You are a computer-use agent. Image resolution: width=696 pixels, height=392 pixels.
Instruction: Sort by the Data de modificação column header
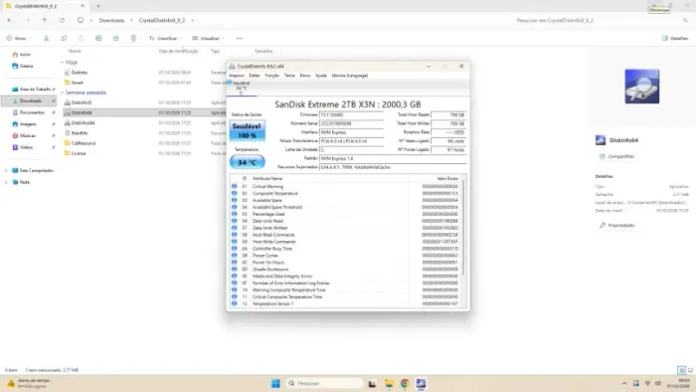tap(178, 51)
